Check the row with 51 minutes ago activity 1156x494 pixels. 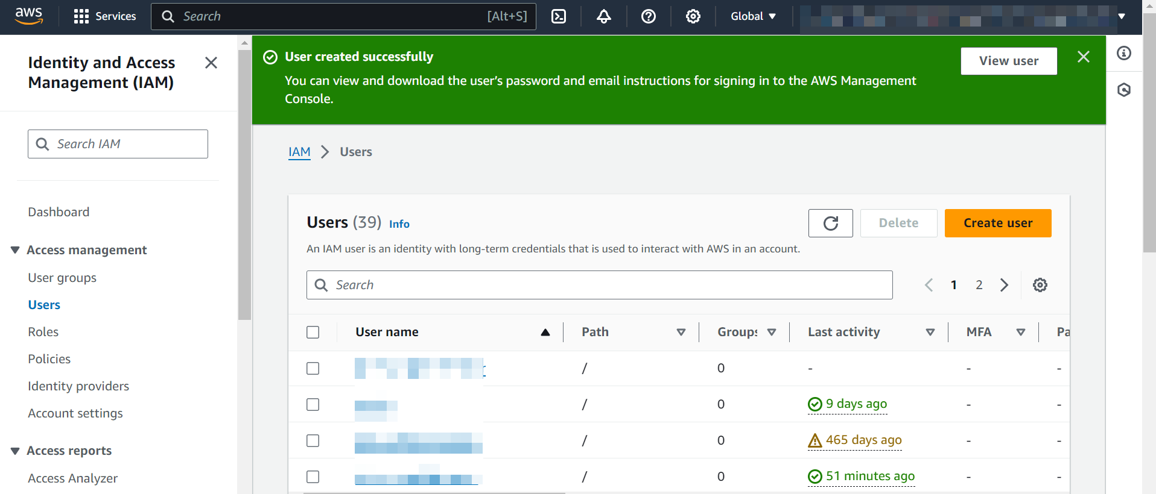[313, 477]
